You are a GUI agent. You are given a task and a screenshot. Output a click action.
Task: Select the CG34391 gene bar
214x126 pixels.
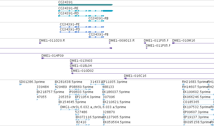[85, 5]
